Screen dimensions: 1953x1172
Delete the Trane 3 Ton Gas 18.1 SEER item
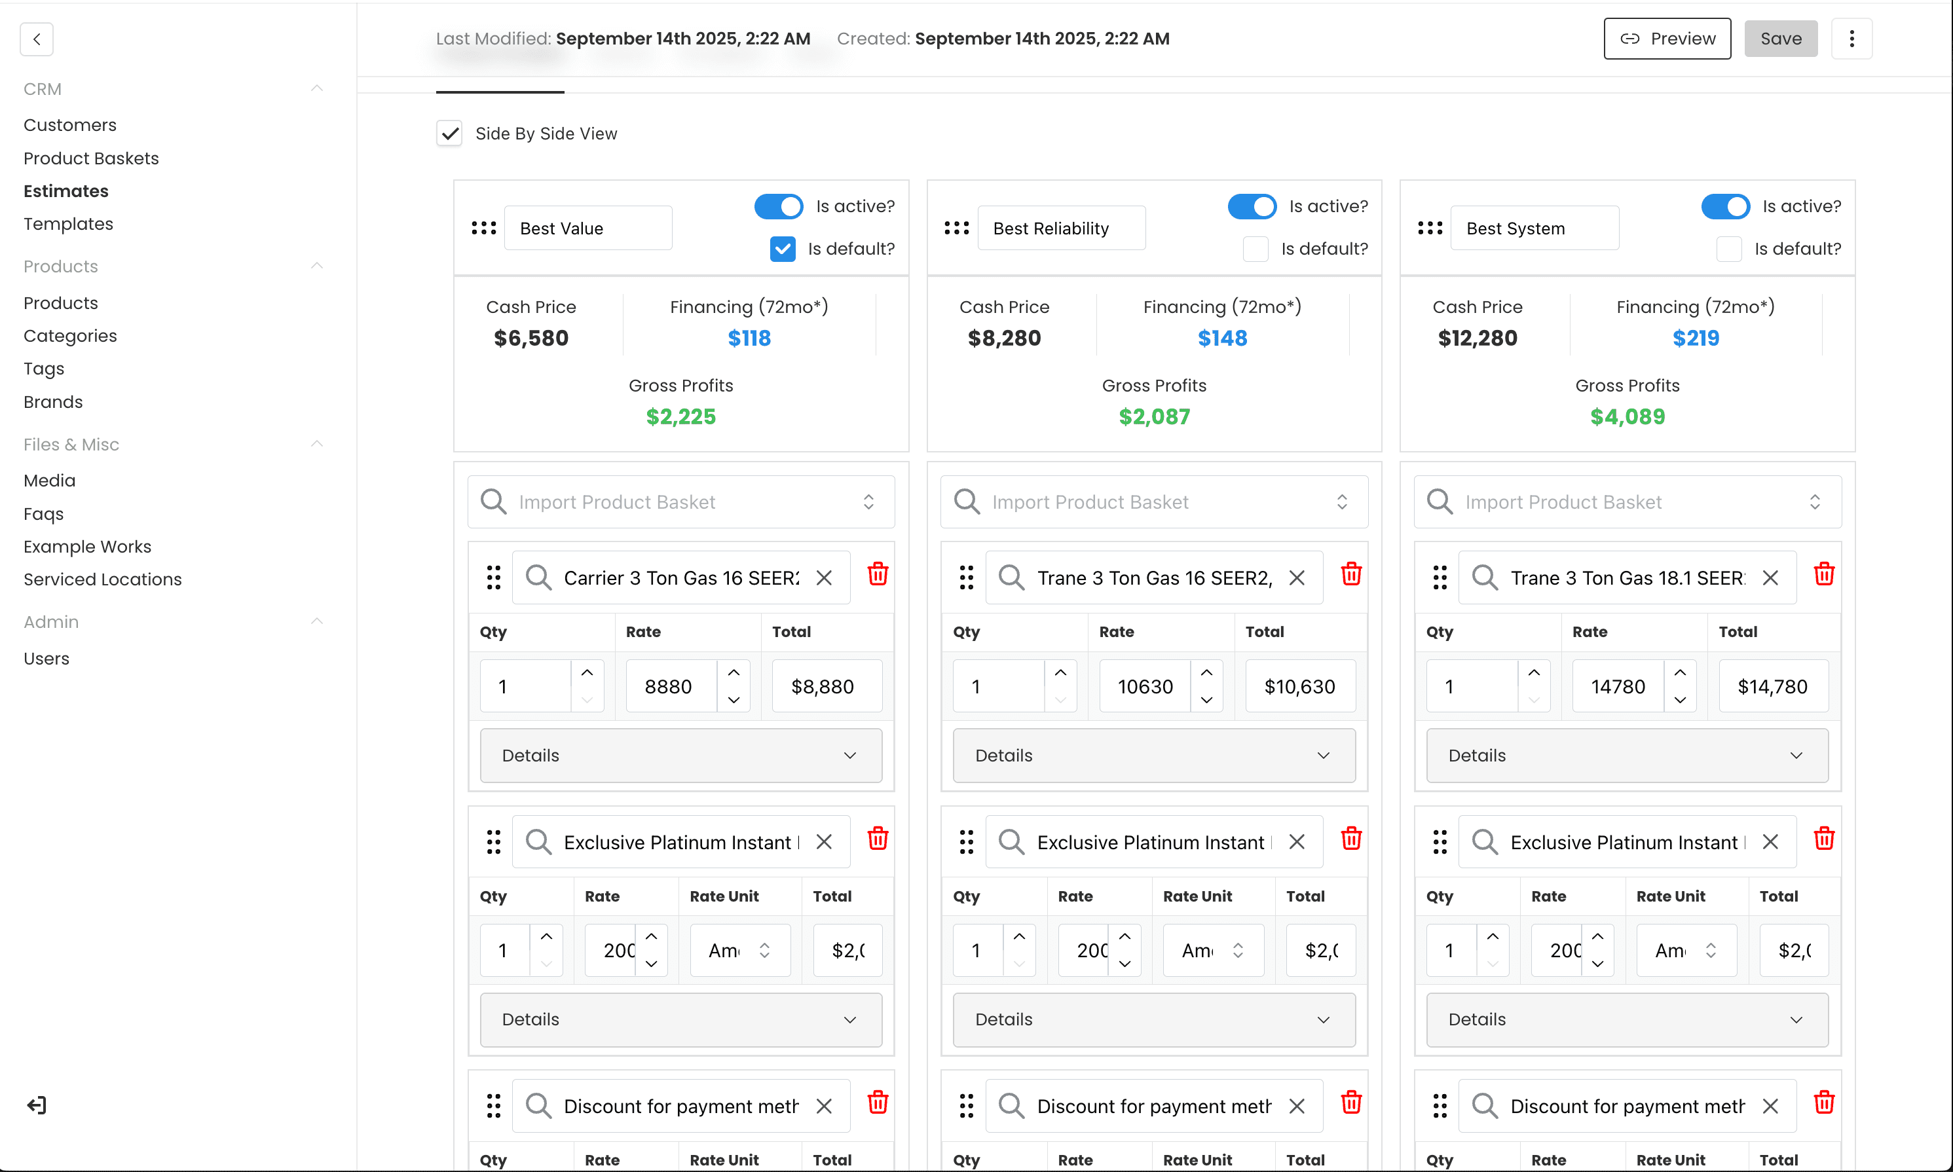point(1823,574)
